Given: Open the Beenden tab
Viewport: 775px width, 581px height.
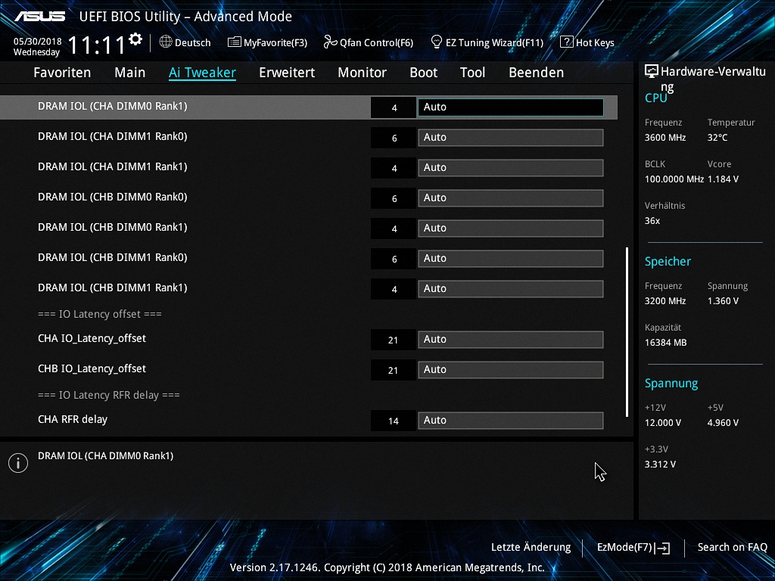Looking at the screenshot, I should point(537,73).
